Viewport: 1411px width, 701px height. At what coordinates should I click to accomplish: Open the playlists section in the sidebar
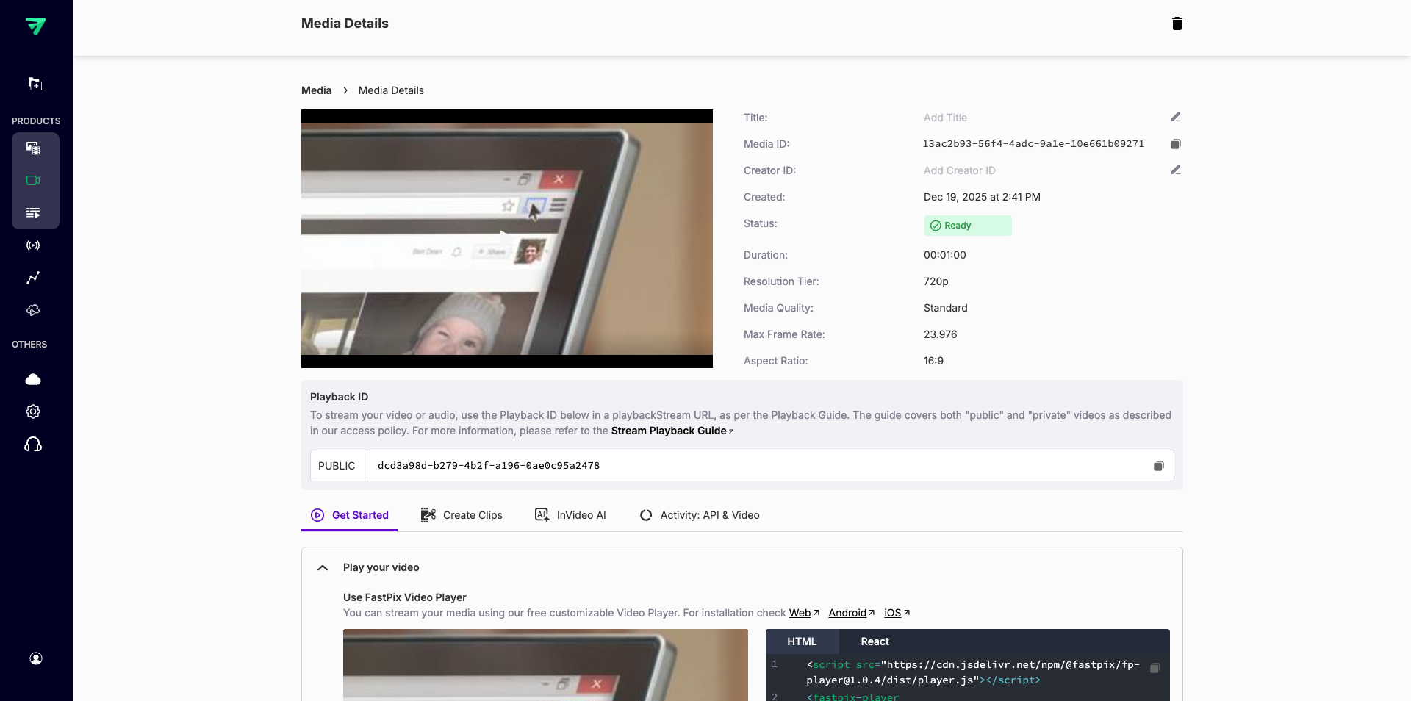(32, 213)
